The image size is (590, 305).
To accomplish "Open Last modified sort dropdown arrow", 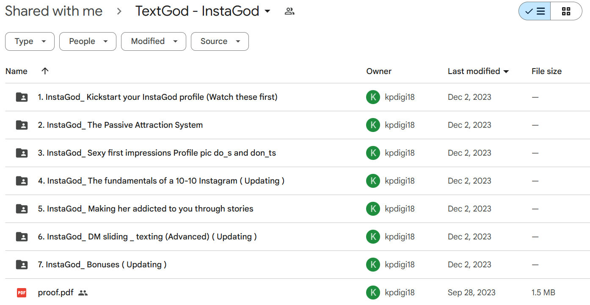I will (506, 71).
